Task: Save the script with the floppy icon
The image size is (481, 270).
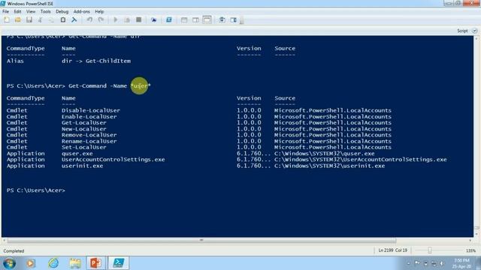Action: (x=29, y=20)
